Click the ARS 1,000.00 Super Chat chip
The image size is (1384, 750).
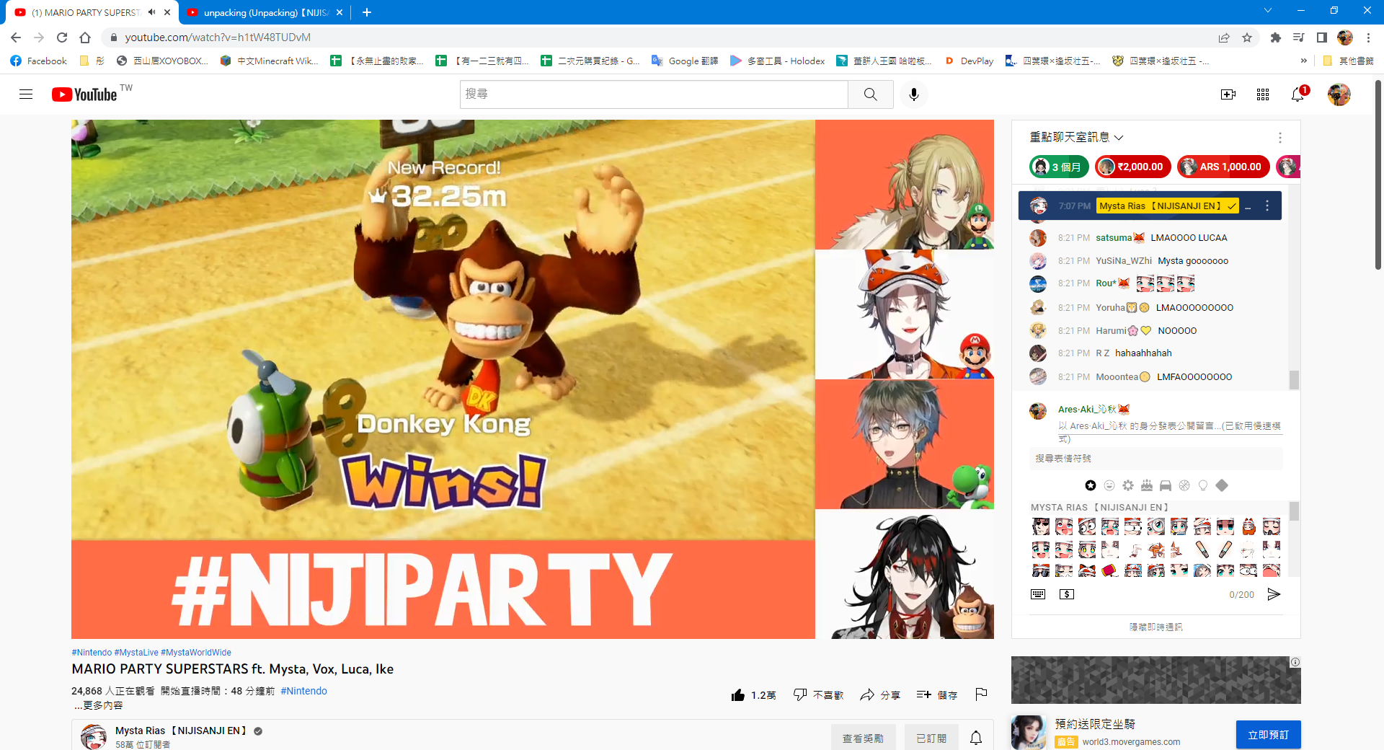pos(1223,167)
